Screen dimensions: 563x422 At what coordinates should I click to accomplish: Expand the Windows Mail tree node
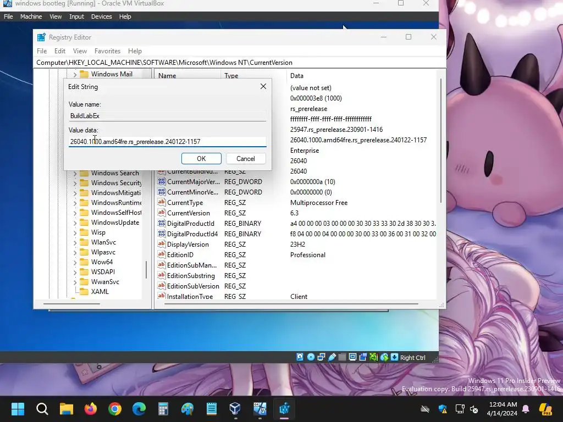pos(75,74)
